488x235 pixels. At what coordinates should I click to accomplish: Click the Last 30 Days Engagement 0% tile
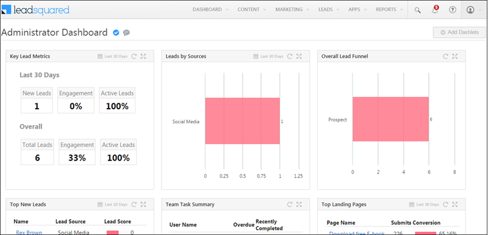click(x=76, y=100)
